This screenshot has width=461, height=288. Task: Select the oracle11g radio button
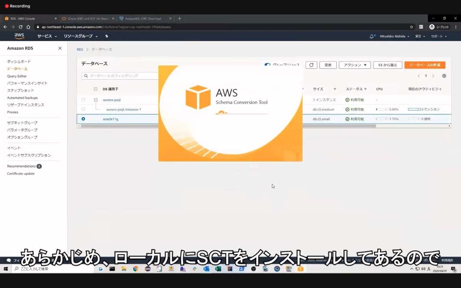click(83, 119)
